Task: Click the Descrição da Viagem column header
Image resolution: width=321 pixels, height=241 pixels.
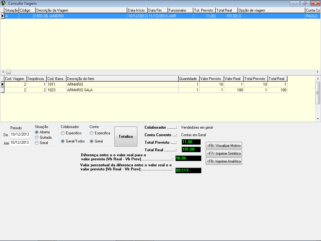Action: [x=81, y=10]
